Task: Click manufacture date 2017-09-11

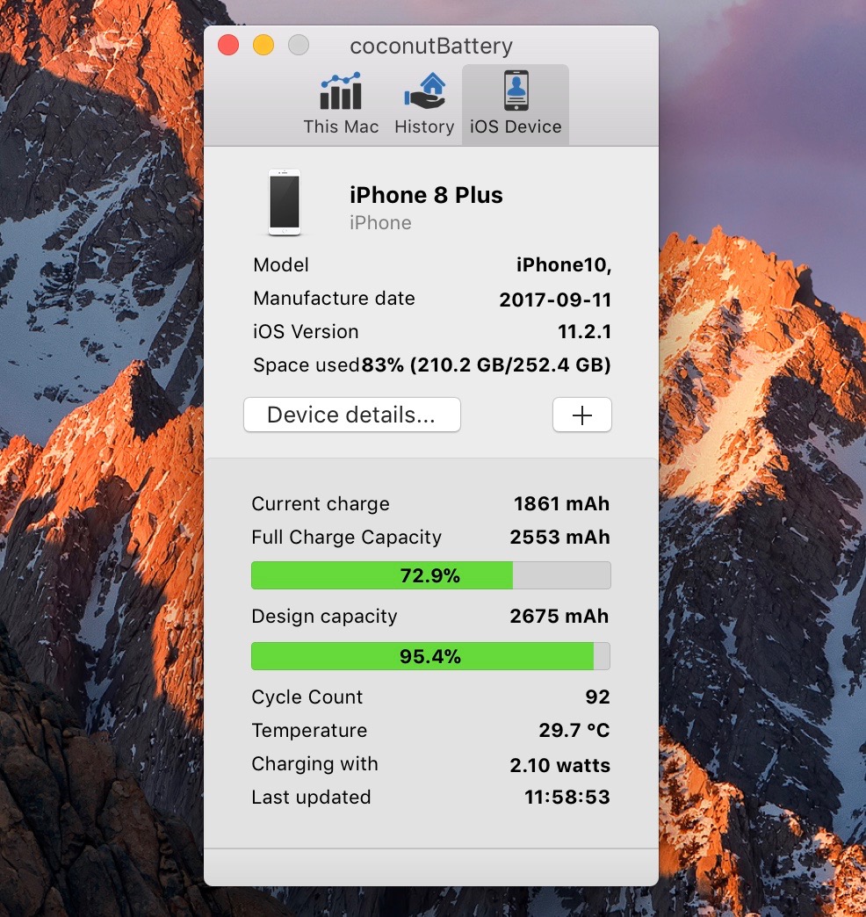Action: point(555,300)
